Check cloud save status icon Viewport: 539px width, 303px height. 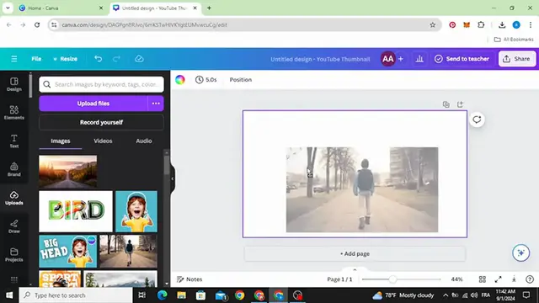tap(139, 59)
